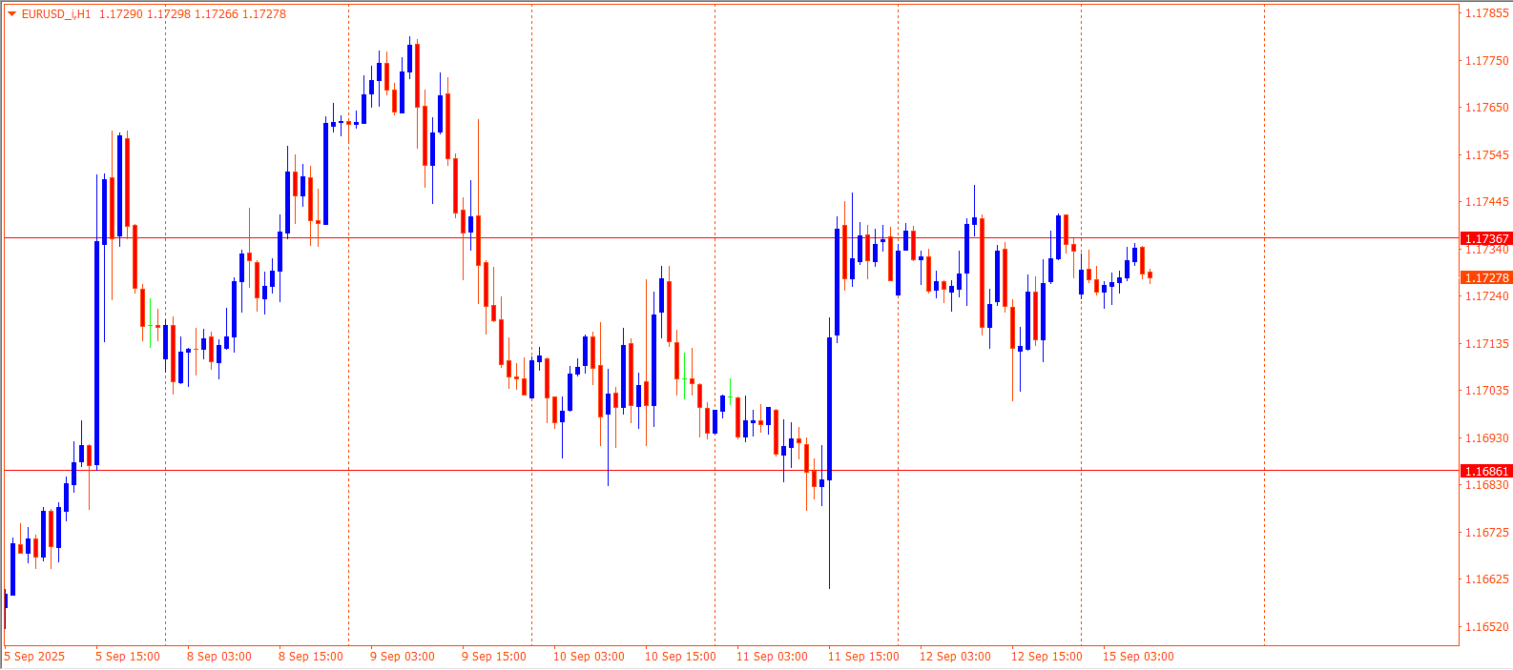Screen dimensions: 1513x670
Task: Click 1.17855 on the price scale
Action: (1487, 13)
